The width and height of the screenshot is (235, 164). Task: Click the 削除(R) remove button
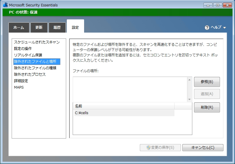click(207, 107)
